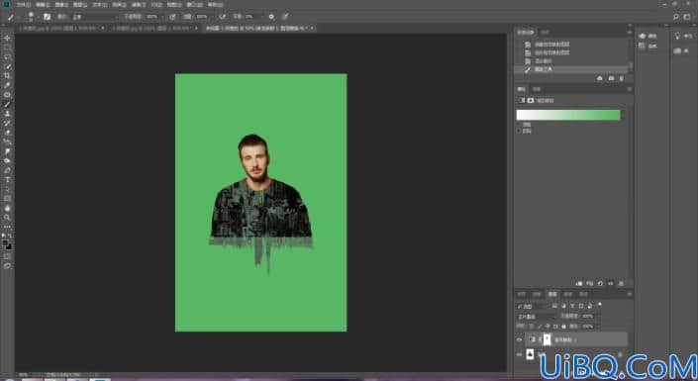
Task: Open the File (文件) menu
Action: [24, 4]
